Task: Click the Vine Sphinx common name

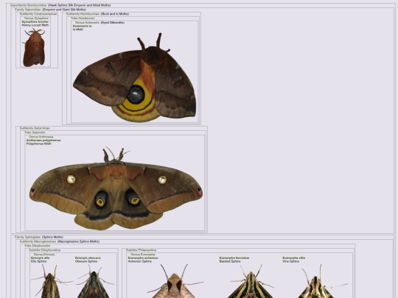Action: click(290, 261)
